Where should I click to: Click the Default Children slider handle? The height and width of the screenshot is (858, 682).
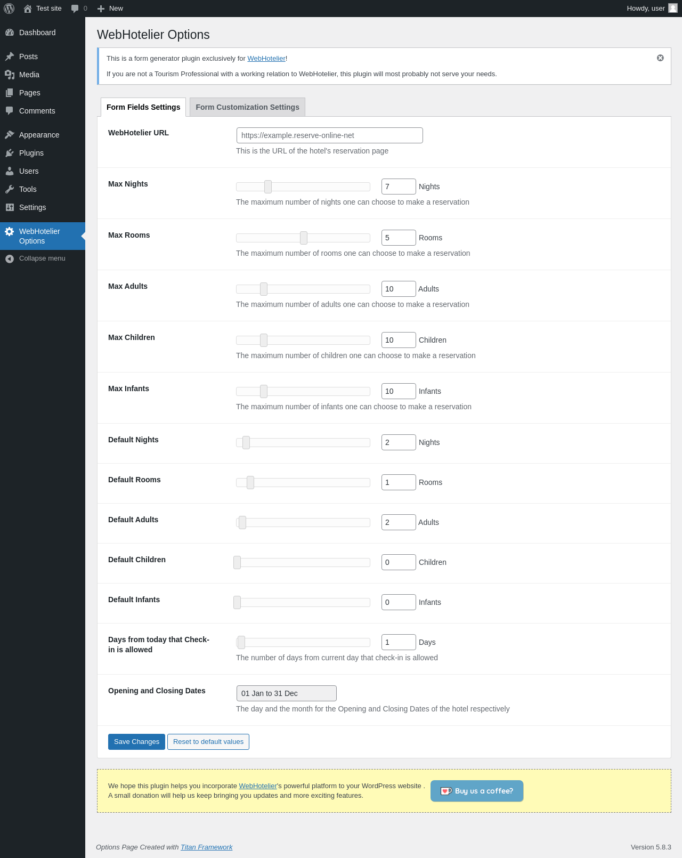click(x=237, y=562)
